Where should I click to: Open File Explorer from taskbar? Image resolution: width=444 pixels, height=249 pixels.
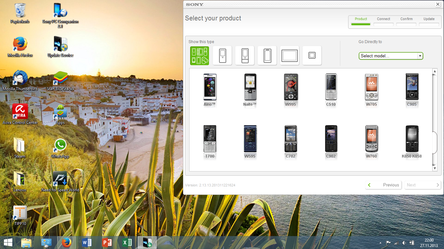[27, 243]
